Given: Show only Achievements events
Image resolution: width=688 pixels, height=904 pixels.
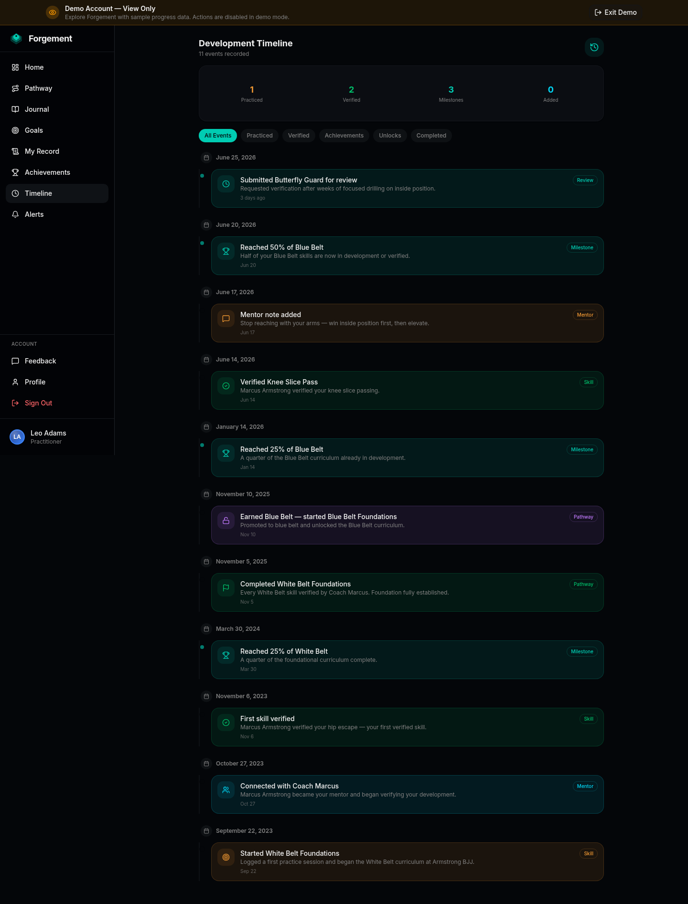Looking at the screenshot, I should coord(344,136).
